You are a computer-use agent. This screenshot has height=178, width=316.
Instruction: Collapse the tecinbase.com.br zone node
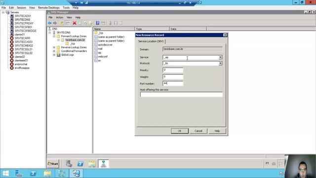point(58,40)
